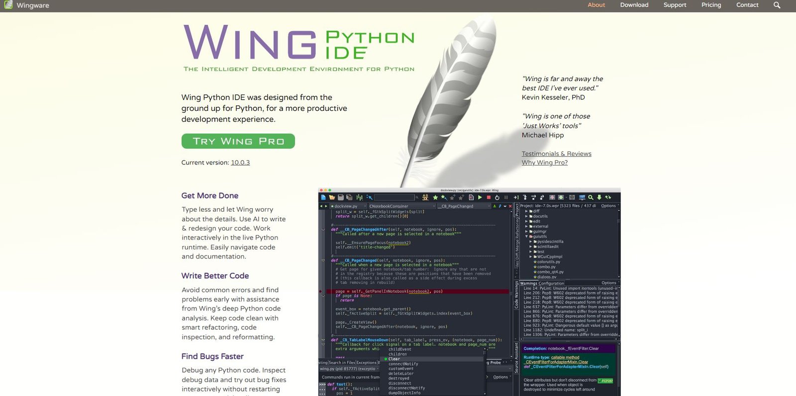Click the Get More Done heading

point(209,196)
